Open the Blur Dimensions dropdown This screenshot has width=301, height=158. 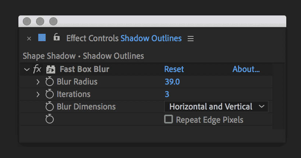pyautogui.click(x=216, y=107)
